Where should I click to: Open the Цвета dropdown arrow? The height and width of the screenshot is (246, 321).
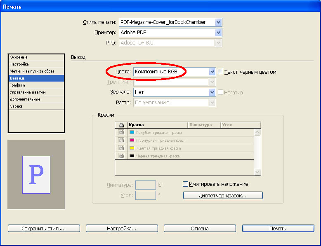(x=212, y=72)
